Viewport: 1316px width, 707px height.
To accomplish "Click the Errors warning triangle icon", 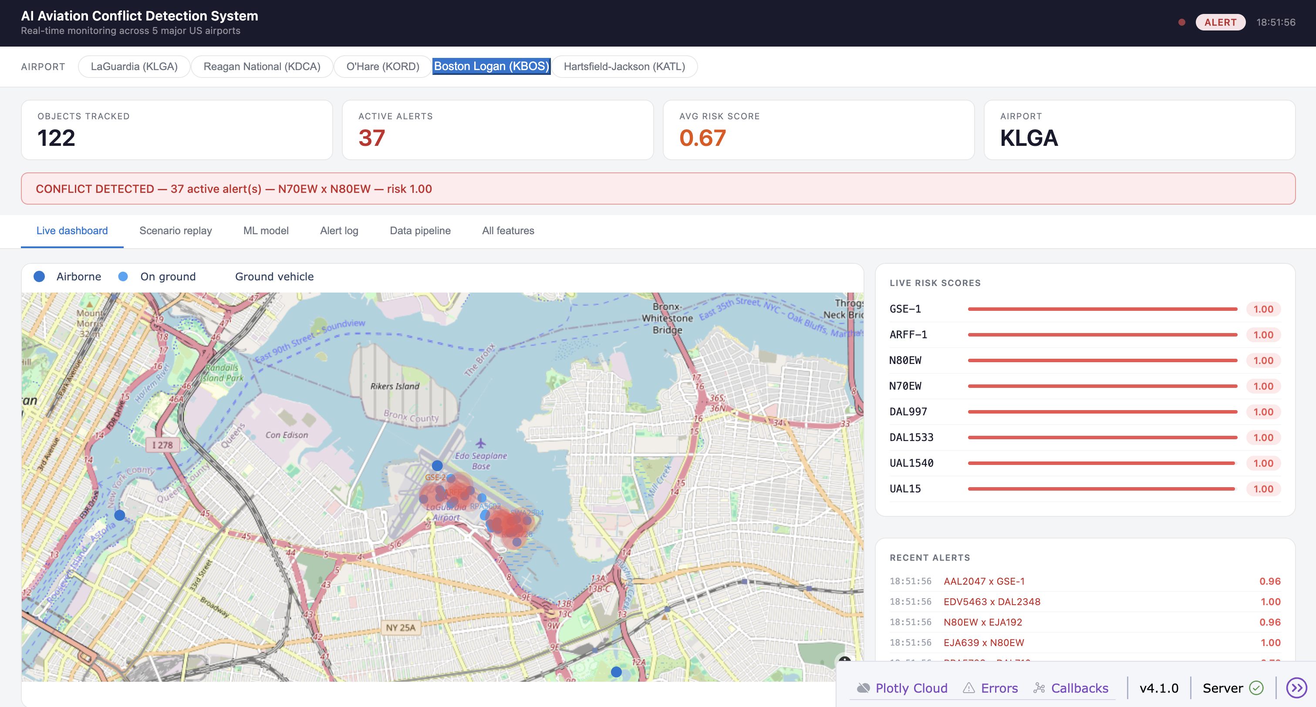I will (968, 687).
